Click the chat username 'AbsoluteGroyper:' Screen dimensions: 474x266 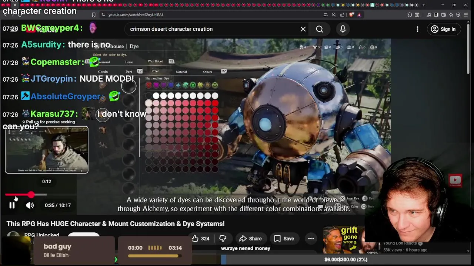(66, 96)
